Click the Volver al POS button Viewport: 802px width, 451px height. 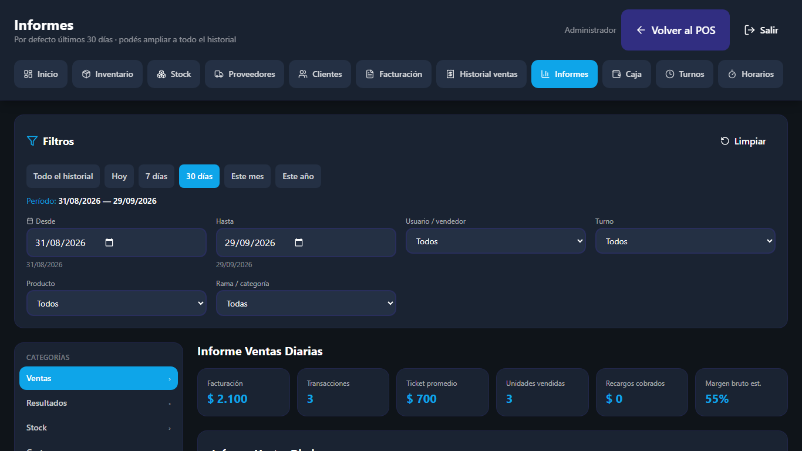pyautogui.click(x=675, y=30)
